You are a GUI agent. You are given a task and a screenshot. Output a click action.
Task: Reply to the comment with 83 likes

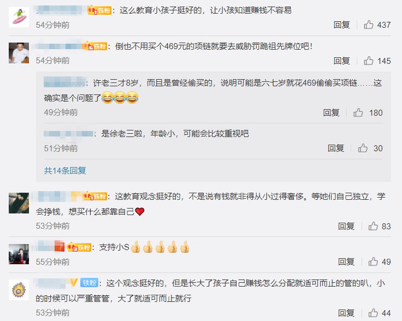[x=346, y=226]
